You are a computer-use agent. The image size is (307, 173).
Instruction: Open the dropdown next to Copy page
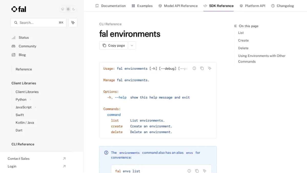(x=132, y=45)
